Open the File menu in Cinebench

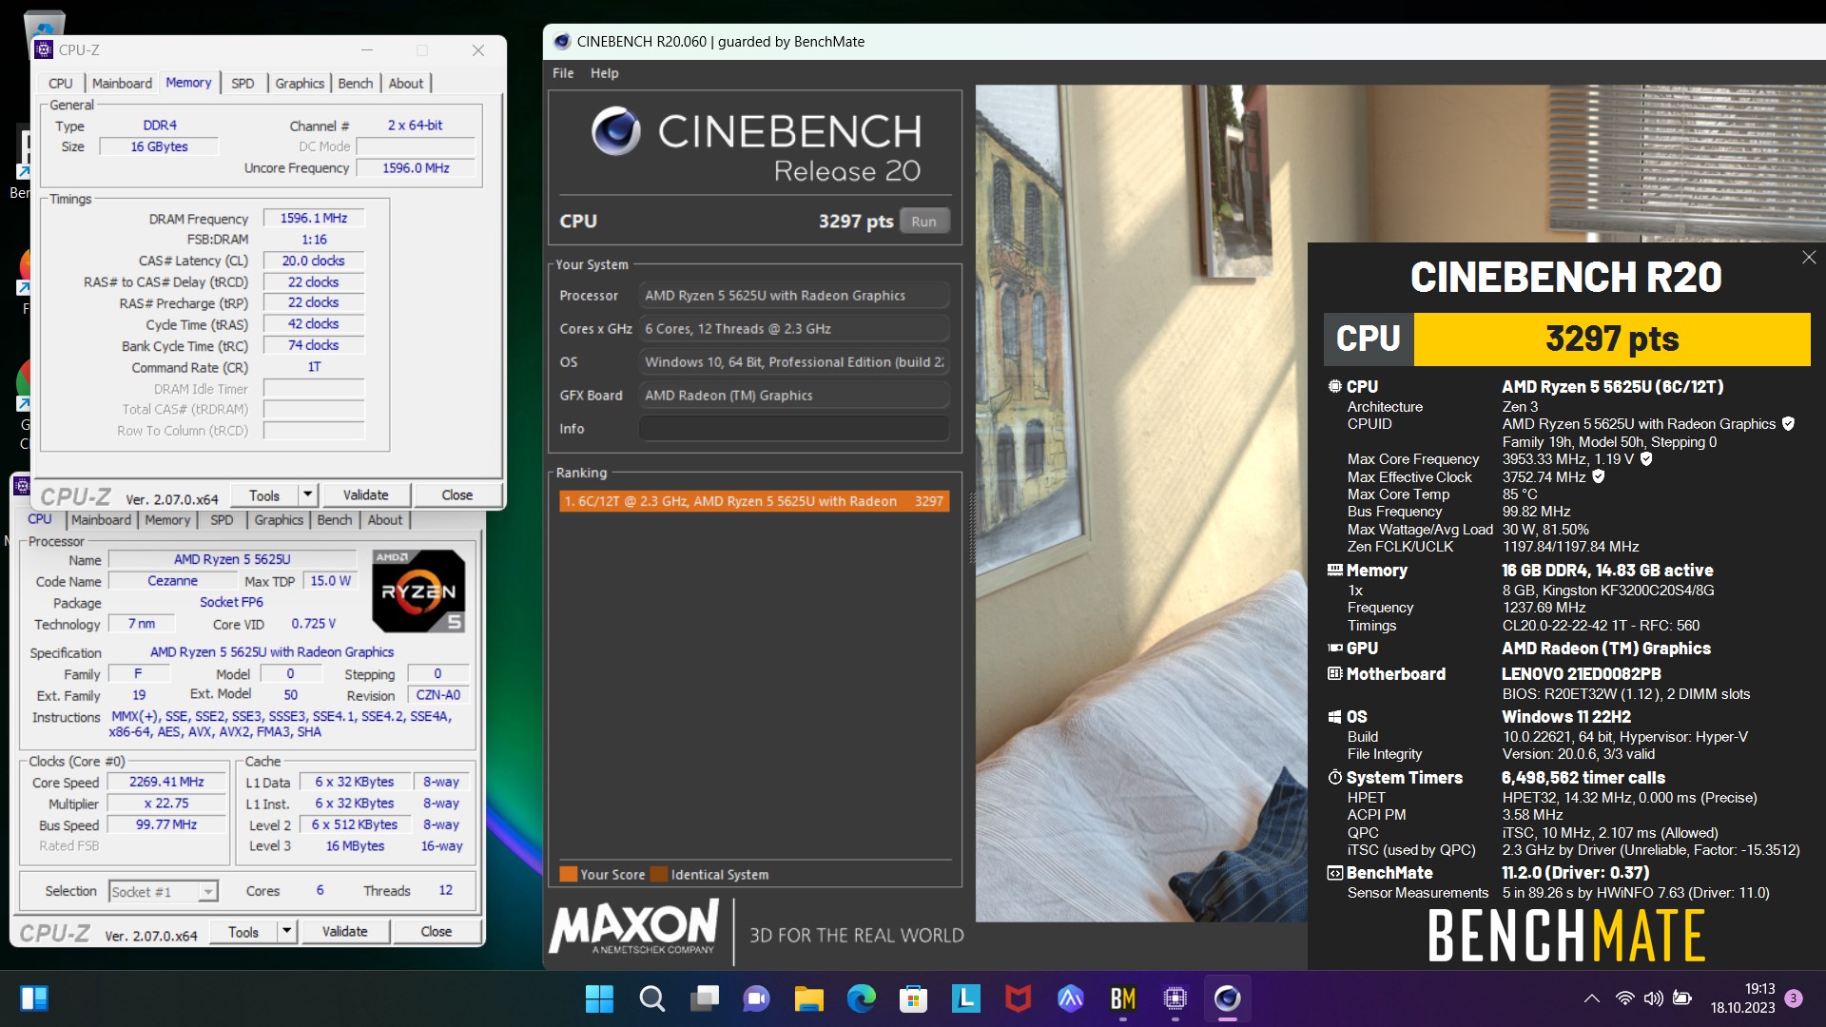click(563, 73)
